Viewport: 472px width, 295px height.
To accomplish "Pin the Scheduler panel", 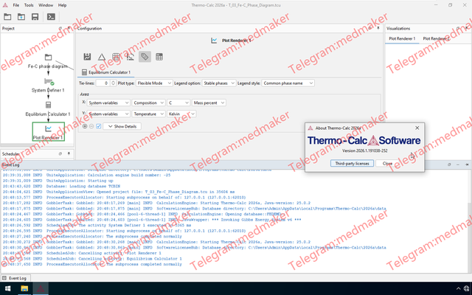I will [69, 154].
